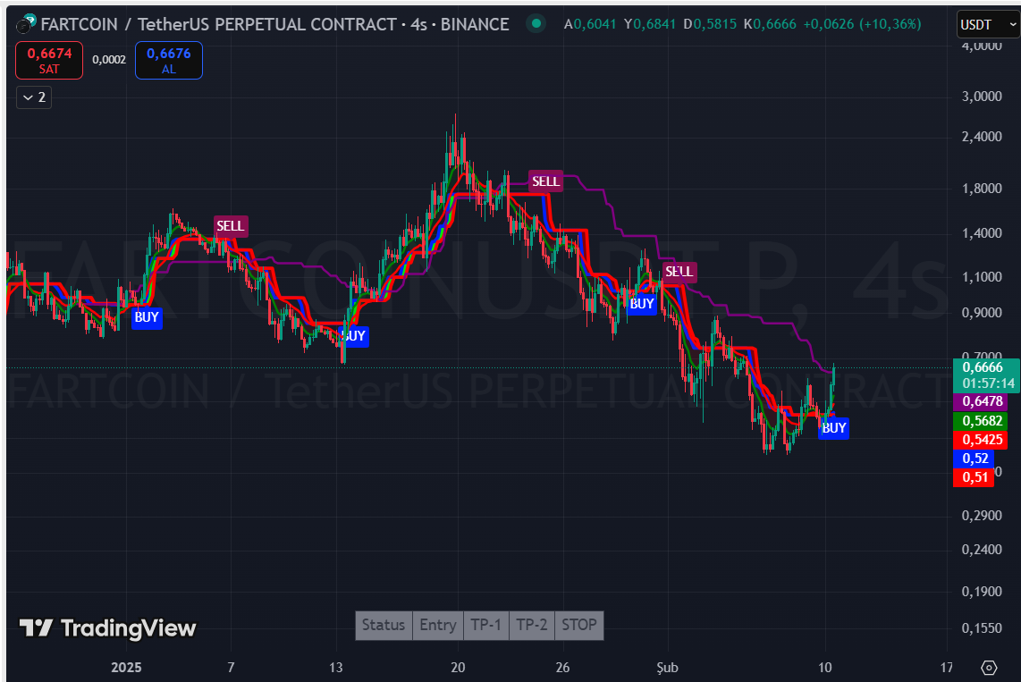
Task: Click the TradingView logo
Action: (x=107, y=628)
